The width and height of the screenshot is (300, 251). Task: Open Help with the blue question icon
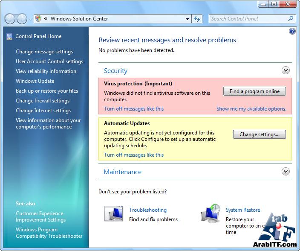click(292, 31)
